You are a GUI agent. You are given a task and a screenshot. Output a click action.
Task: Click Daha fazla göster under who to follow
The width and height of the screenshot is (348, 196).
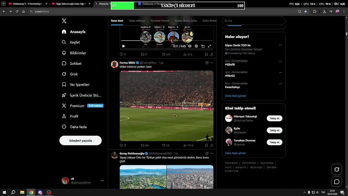tap(235, 153)
